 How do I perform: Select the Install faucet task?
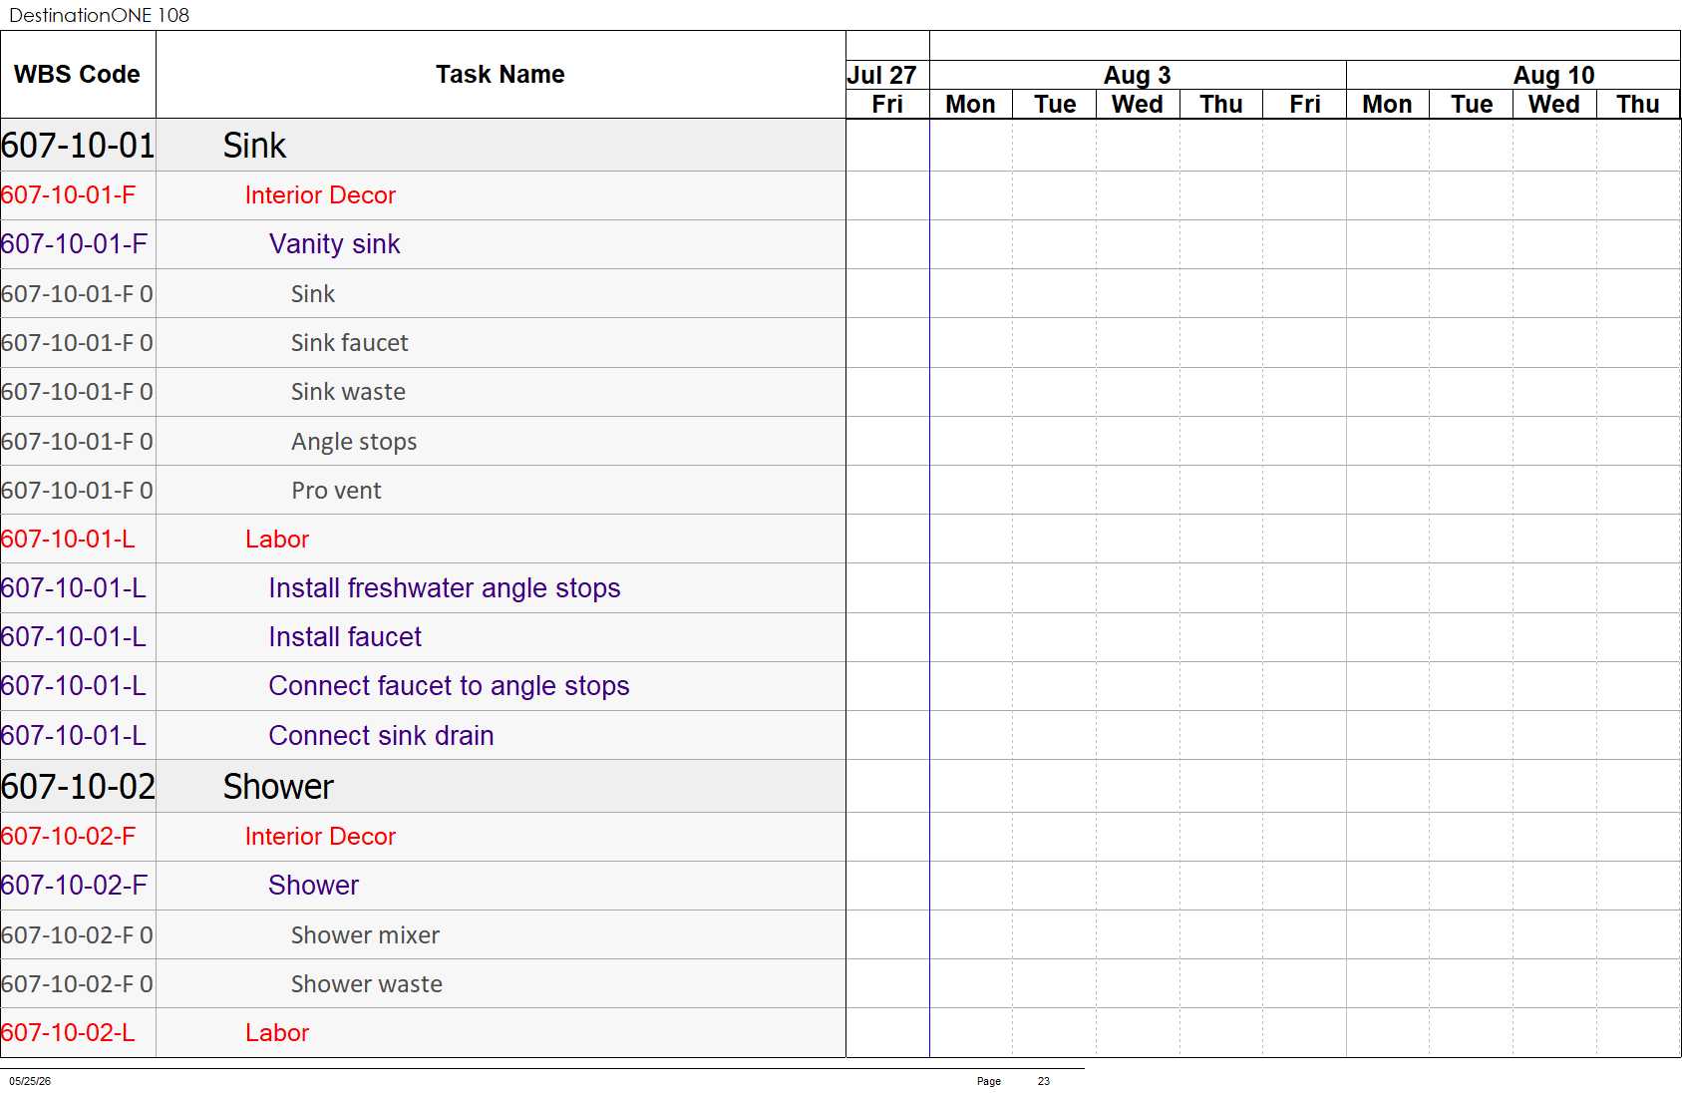point(345,637)
